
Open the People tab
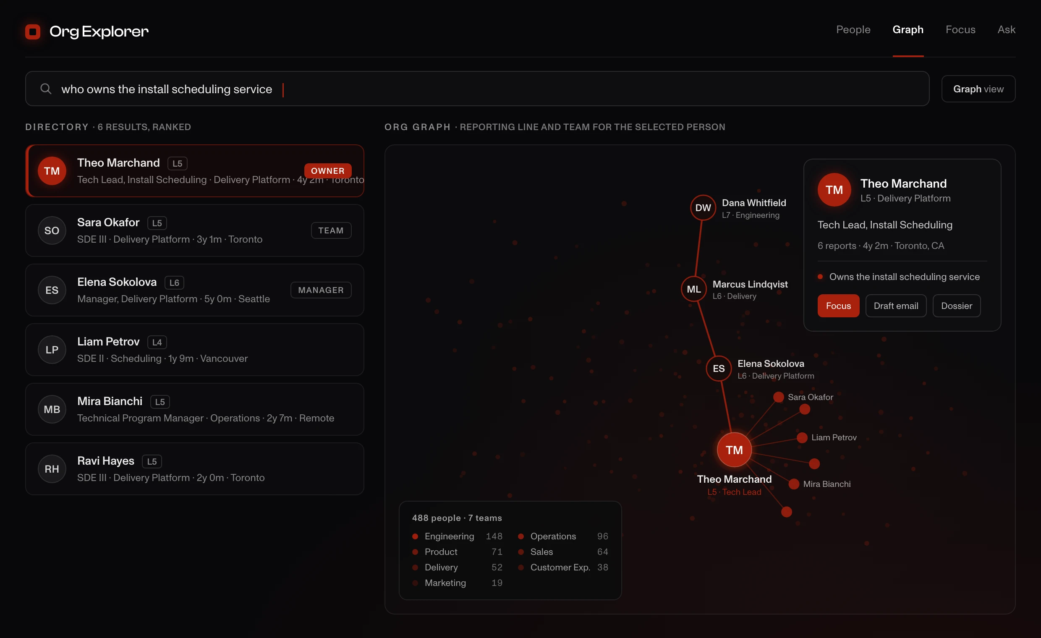[853, 29]
